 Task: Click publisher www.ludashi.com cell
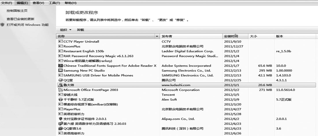(x=176, y=85)
